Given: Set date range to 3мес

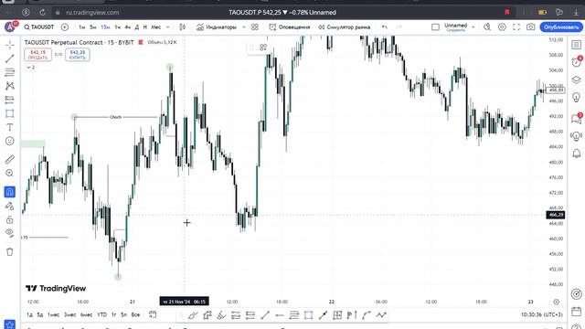Looking at the screenshot, I should click(x=70, y=314).
